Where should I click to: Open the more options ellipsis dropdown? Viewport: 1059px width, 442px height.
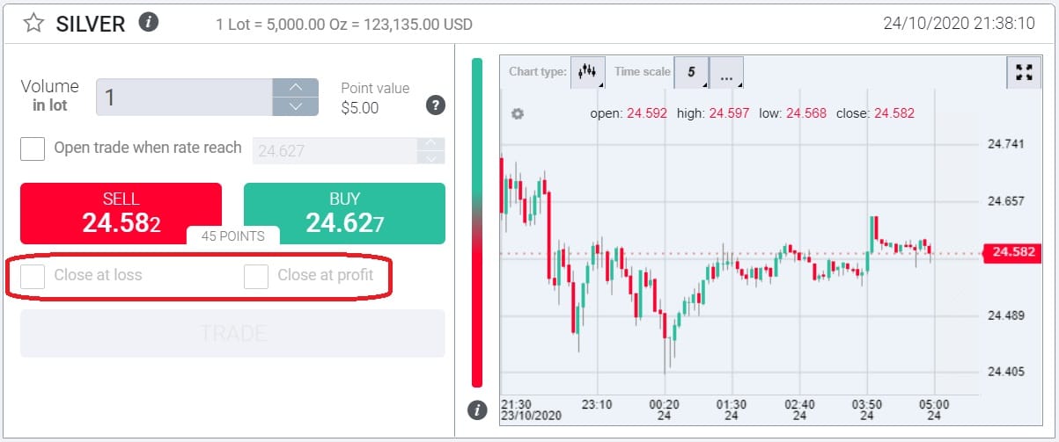(x=726, y=74)
